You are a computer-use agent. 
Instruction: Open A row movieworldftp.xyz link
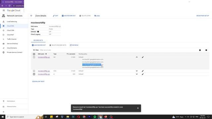point(44,74)
